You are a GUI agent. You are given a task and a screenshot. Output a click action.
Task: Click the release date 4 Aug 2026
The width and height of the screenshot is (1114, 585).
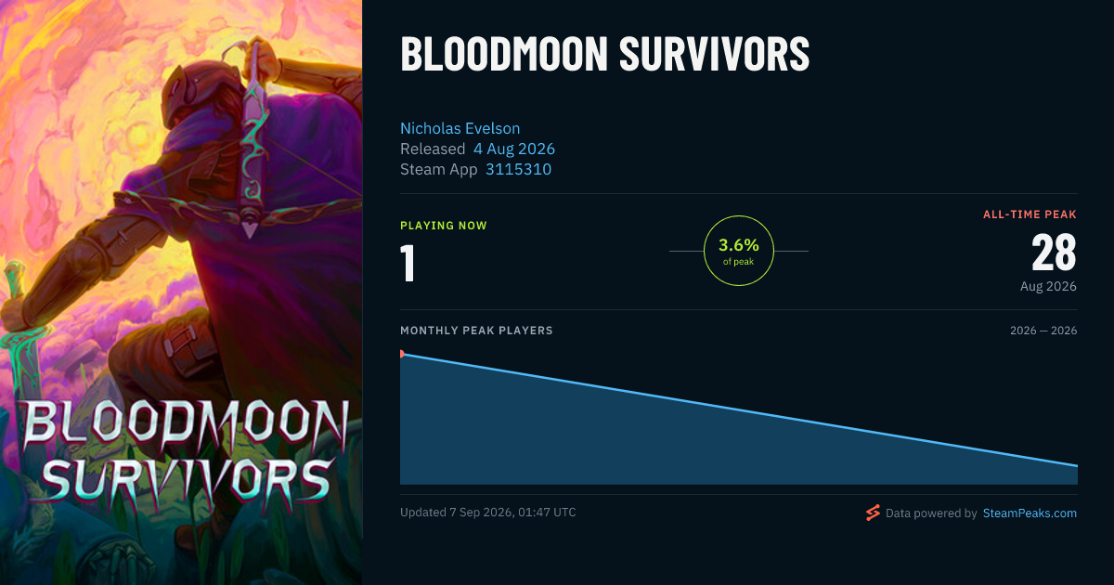(514, 149)
